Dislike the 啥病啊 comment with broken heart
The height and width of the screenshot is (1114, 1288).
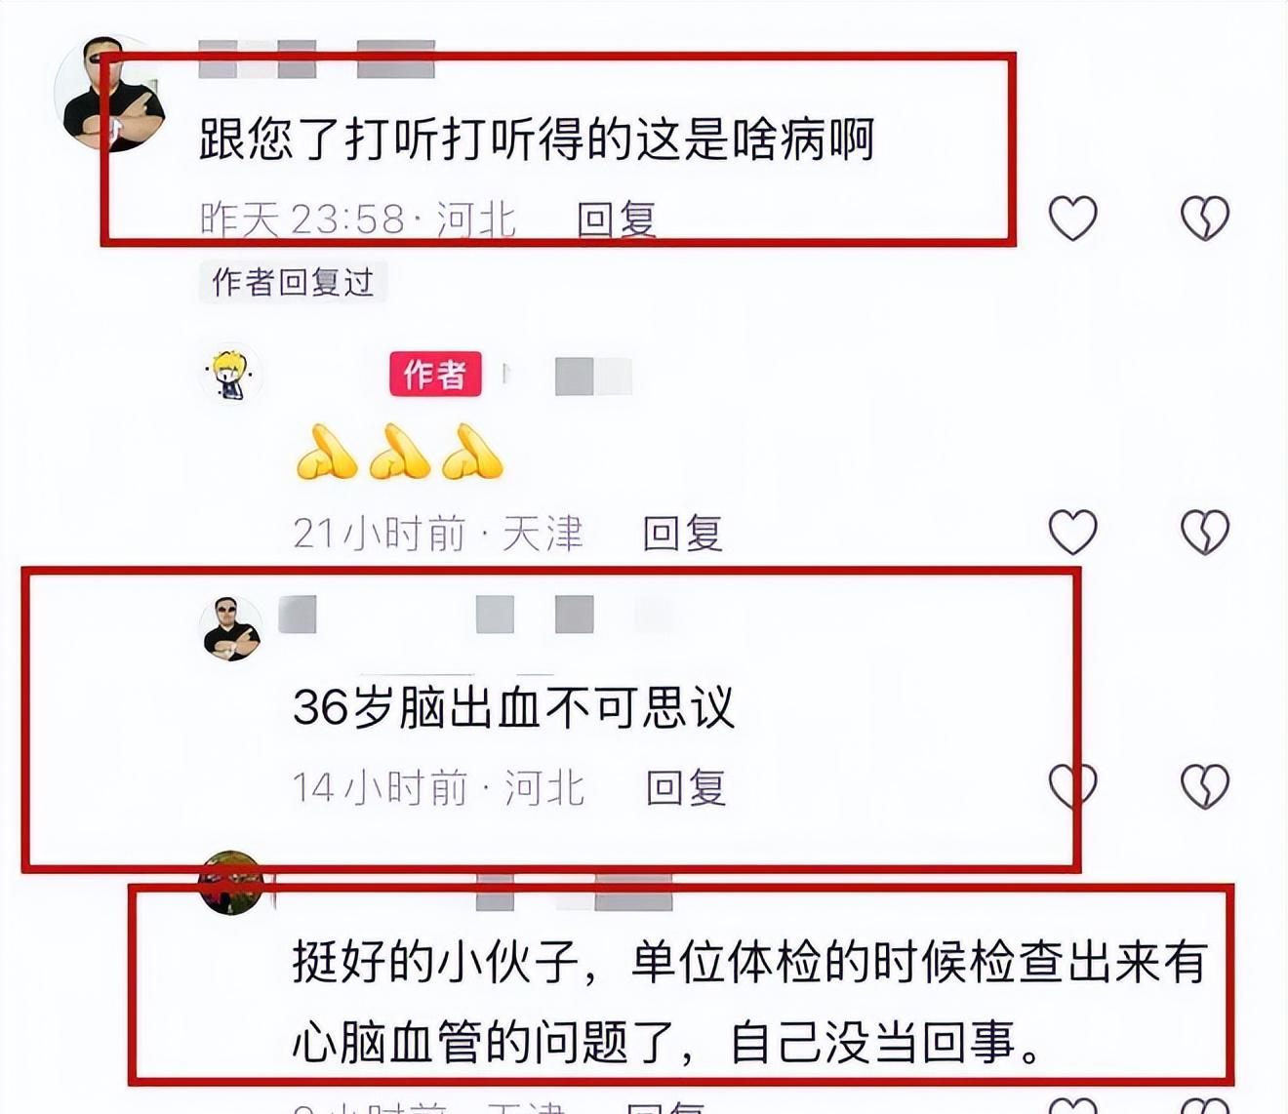pyautogui.click(x=1204, y=218)
